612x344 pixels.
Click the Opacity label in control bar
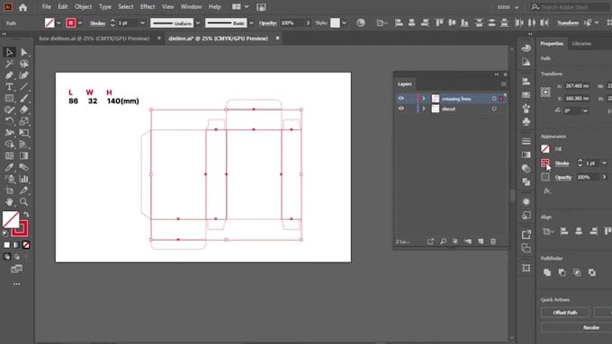(x=268, y=23)
